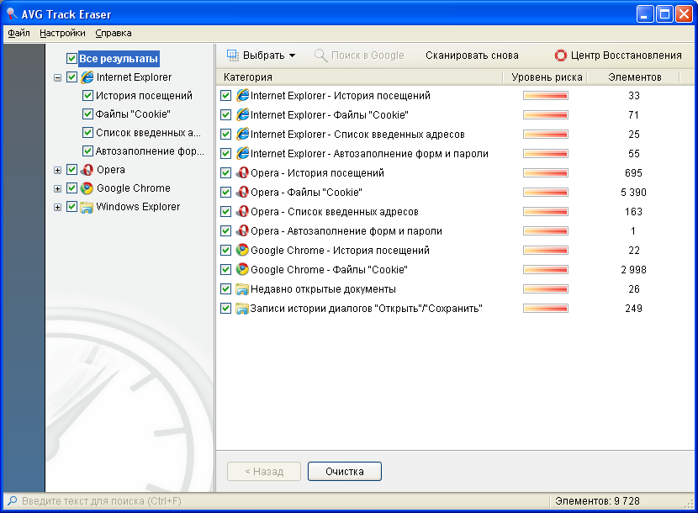Click the AVG Track Eraser title bar icon
Screen dimensions: 698x513
(12, 14)
